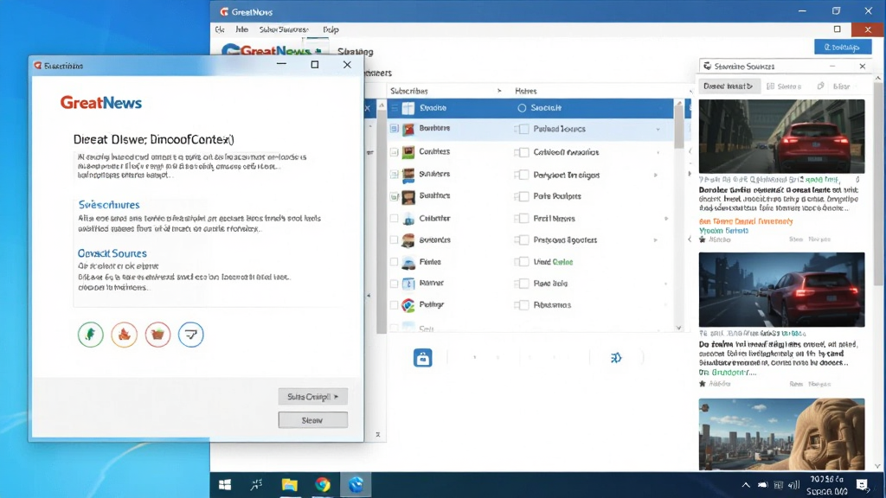
Task: Show hidden system tray icons chevron
Action: pyautogui.click(x=746, y=485)
